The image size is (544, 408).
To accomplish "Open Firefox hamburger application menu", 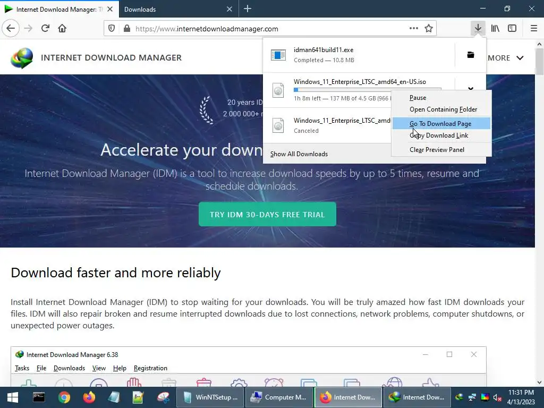I will 534,28.
